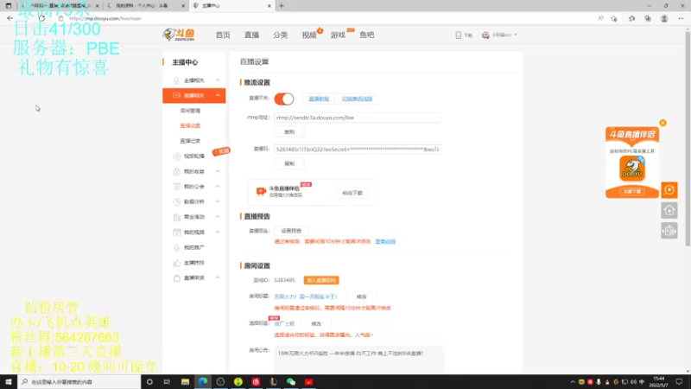The height and width of the screenshot is (389, 691).
Task: Open 分类 in top navigation
Action: (x=280, y=35)
